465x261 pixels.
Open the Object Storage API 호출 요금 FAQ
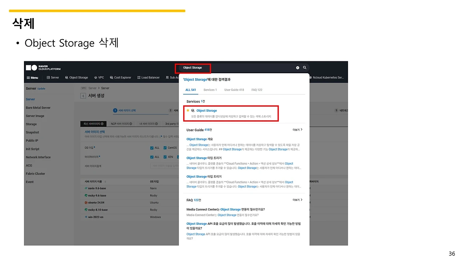coord(243,226)
